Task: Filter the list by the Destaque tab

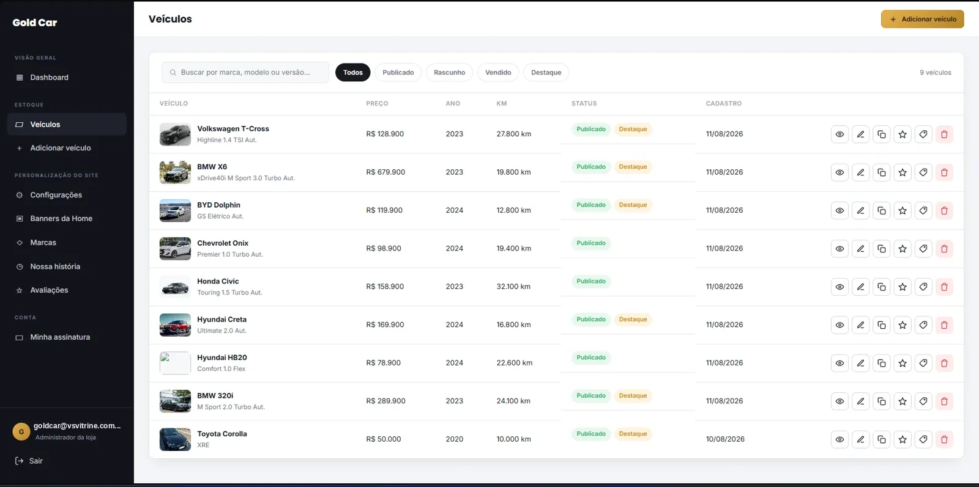Action: [546, 73]
